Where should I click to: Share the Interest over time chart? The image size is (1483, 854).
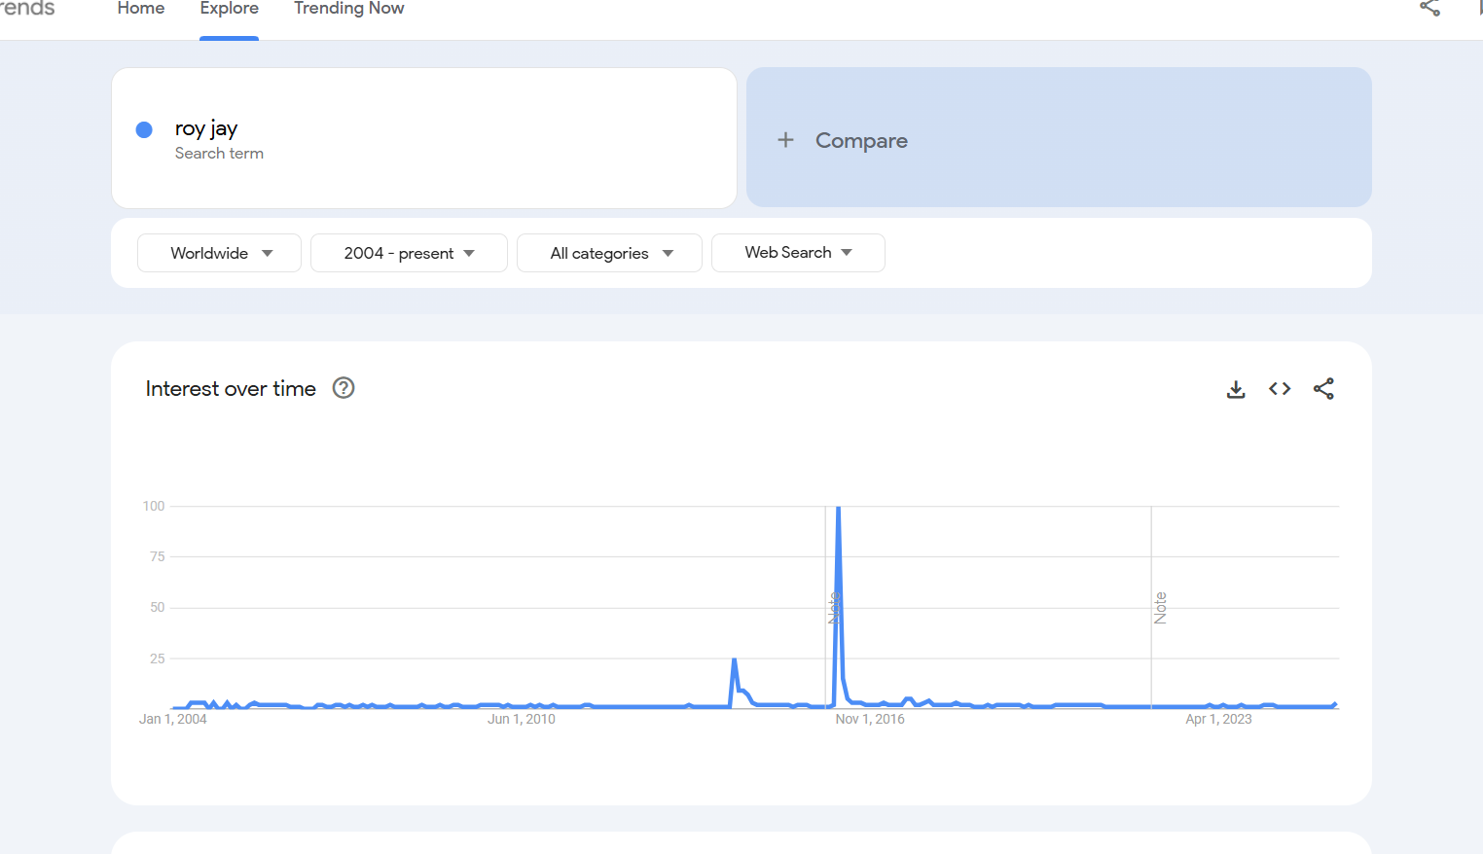[x=1323, y=389]
